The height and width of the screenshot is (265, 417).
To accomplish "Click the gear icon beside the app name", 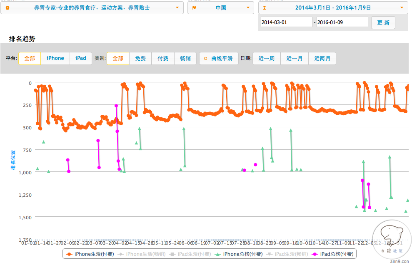I will point(7,8).
